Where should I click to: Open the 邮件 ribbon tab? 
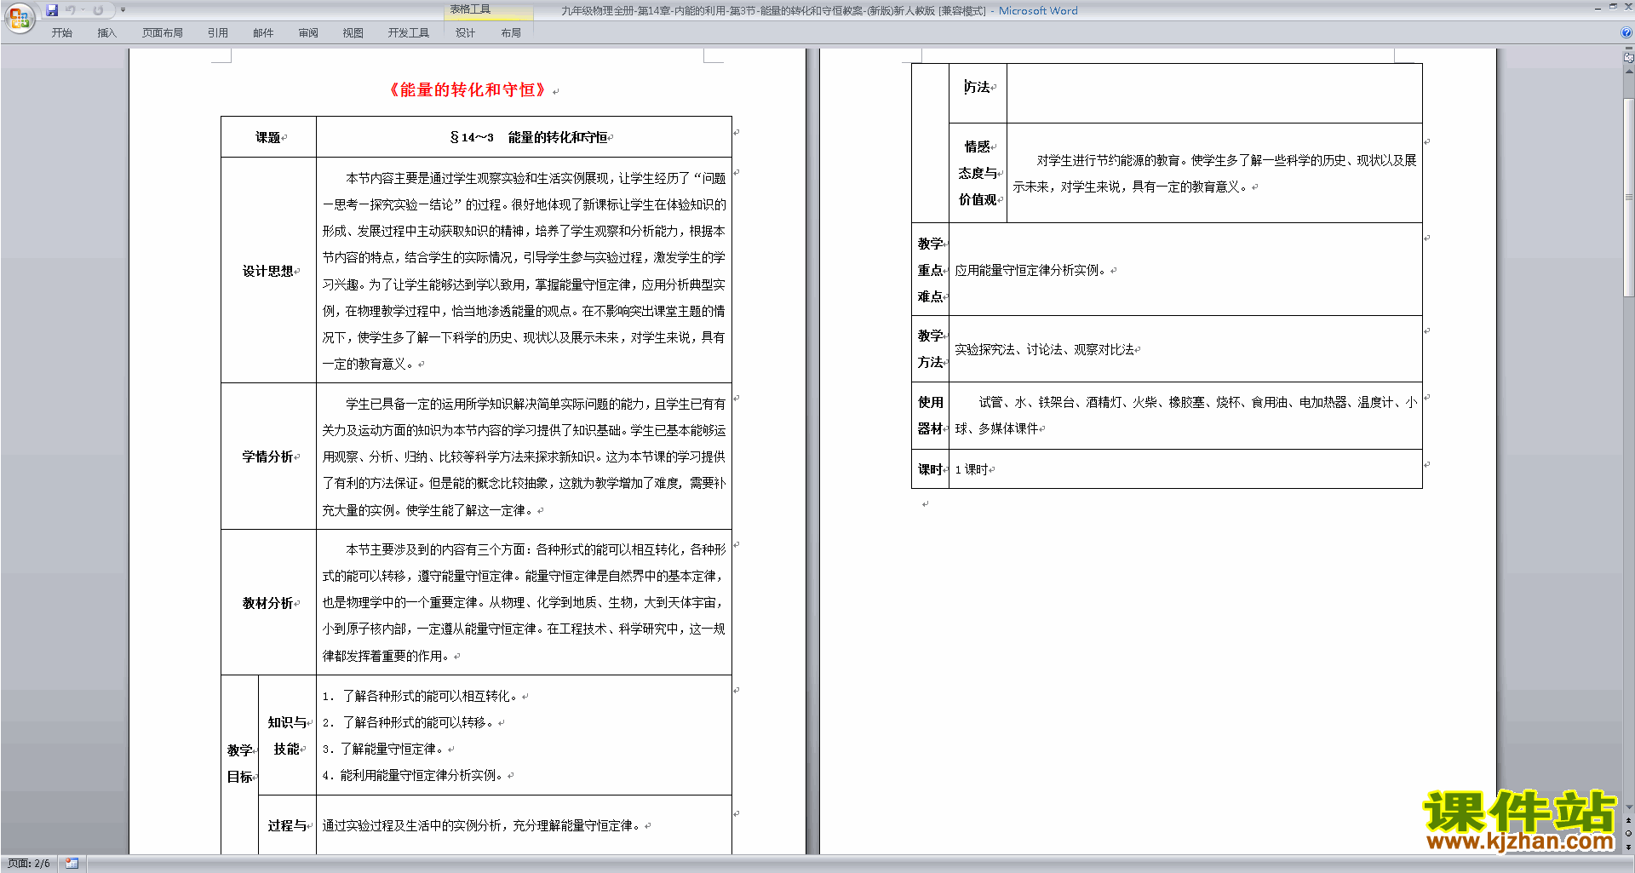263,33
